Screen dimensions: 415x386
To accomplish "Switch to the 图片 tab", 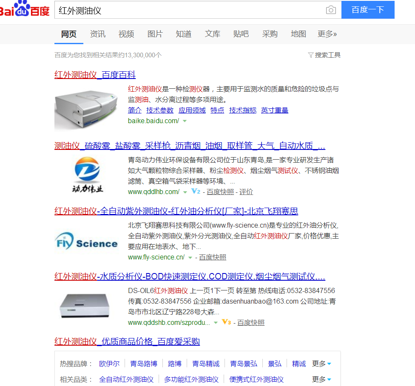I will coord(155,34).
